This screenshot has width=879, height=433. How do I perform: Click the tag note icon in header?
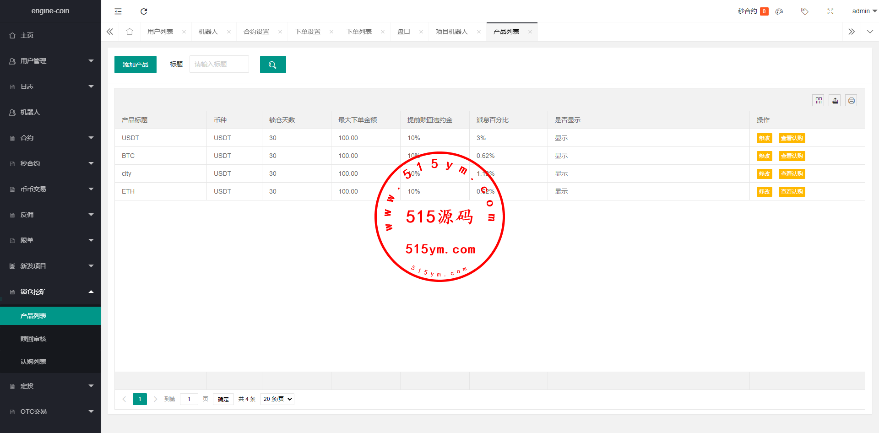tap(804, 11)
